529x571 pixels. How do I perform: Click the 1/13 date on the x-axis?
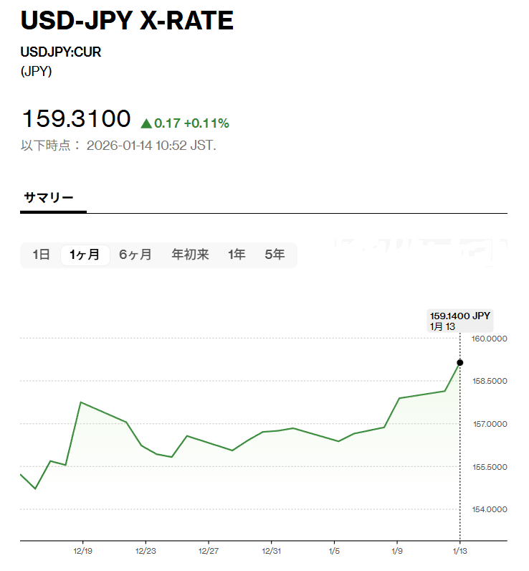click(x=459, y=552)
